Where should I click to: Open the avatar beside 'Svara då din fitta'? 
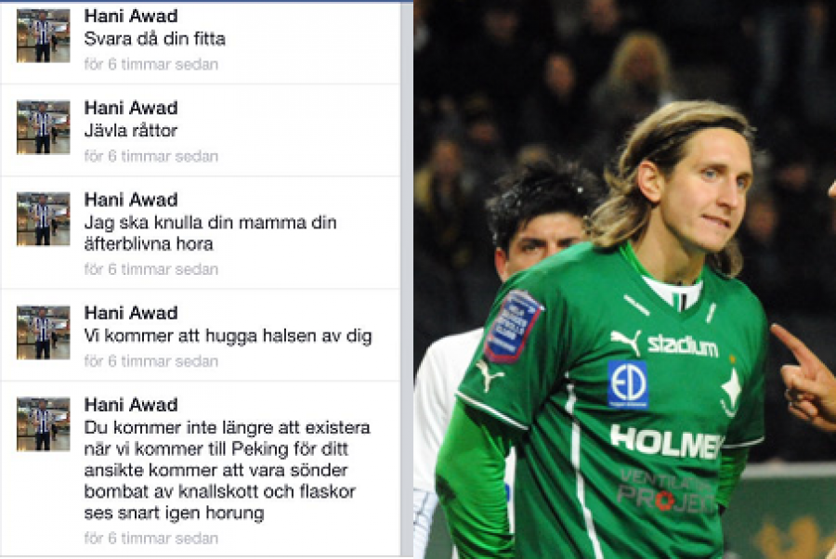tap(43, 35)
